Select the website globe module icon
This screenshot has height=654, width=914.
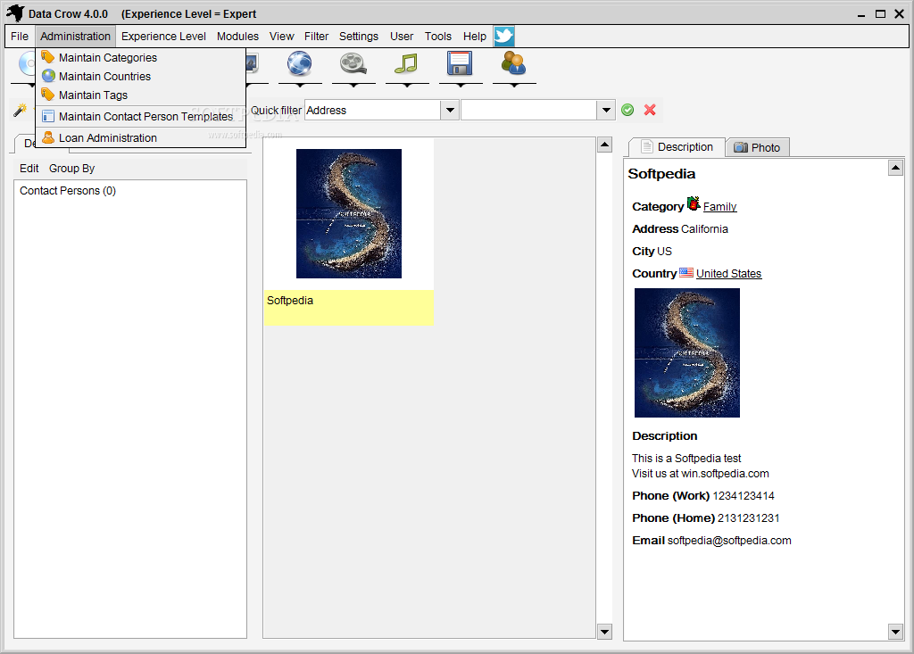[x=300, y=63]
